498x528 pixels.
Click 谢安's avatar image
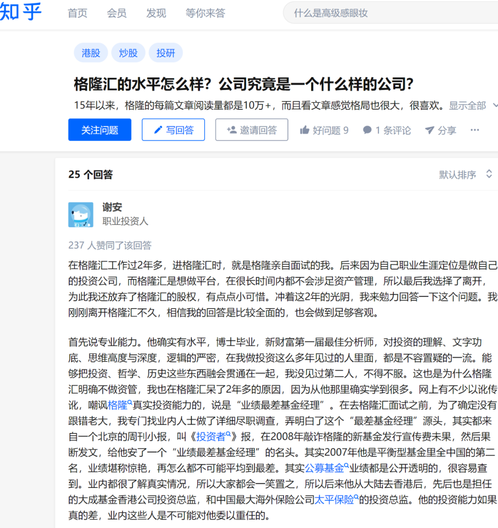coord(81,215)
